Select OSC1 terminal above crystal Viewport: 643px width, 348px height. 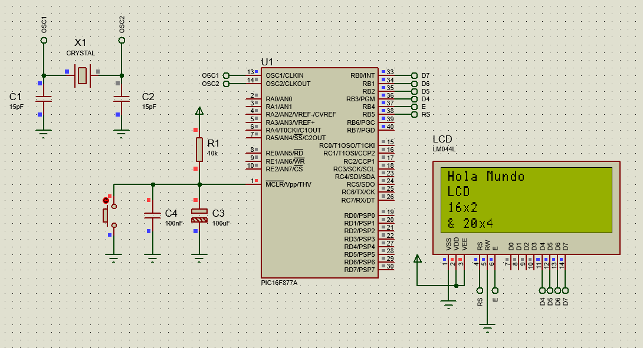(44, 40)
